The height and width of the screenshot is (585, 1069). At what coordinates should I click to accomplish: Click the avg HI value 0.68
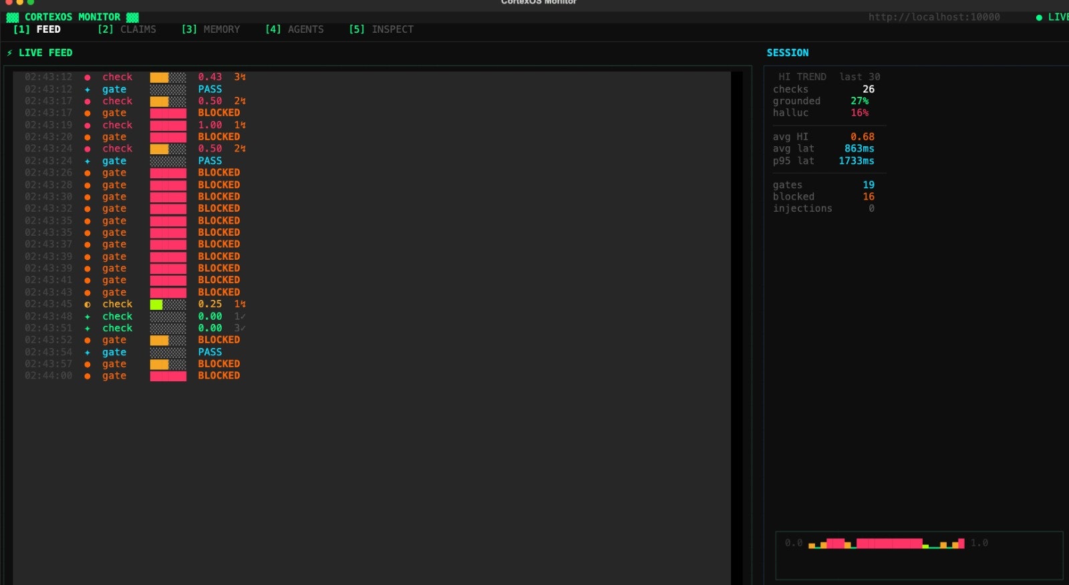click(x=863, y=137)
